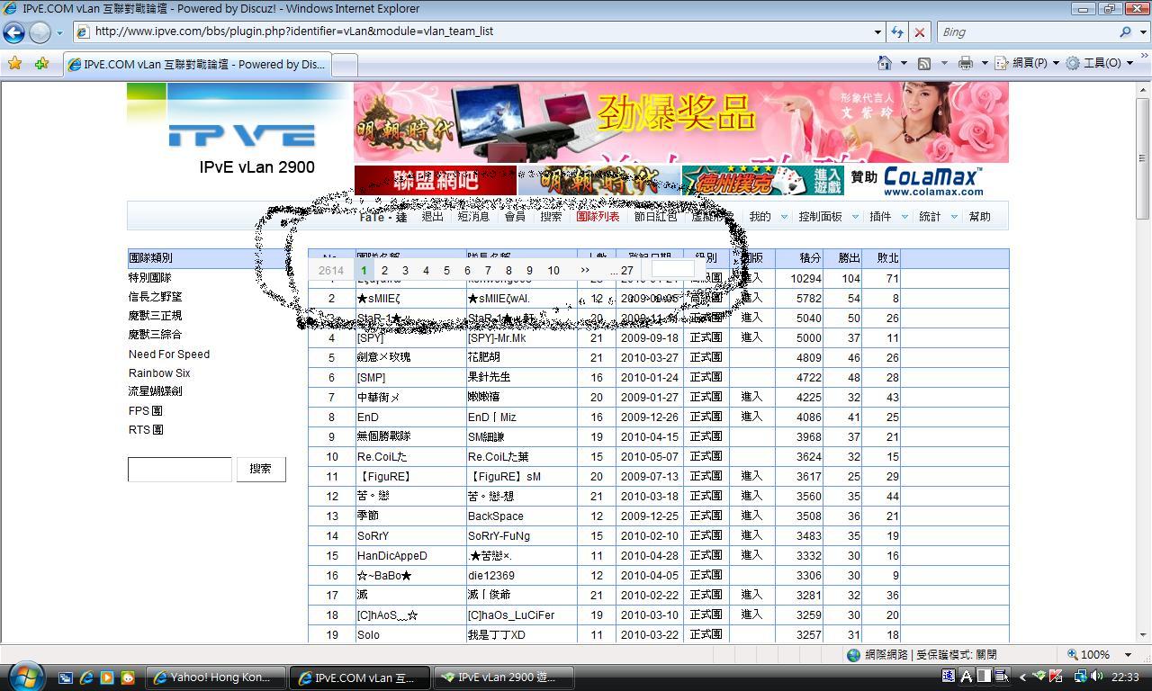Expand the 插件 dropdown menu

pyautogui.click(x=904, y=217)
